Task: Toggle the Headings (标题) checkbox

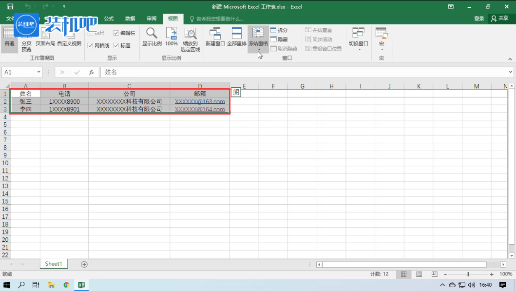Action: pos(116,45)
